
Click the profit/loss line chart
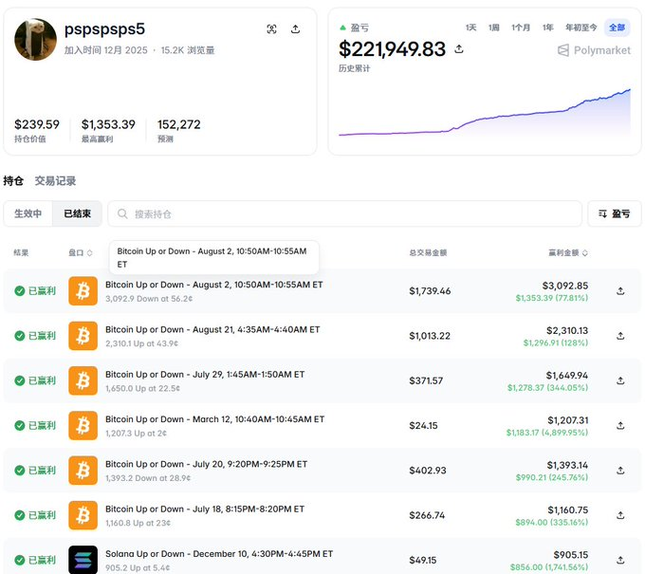(484, 113)
